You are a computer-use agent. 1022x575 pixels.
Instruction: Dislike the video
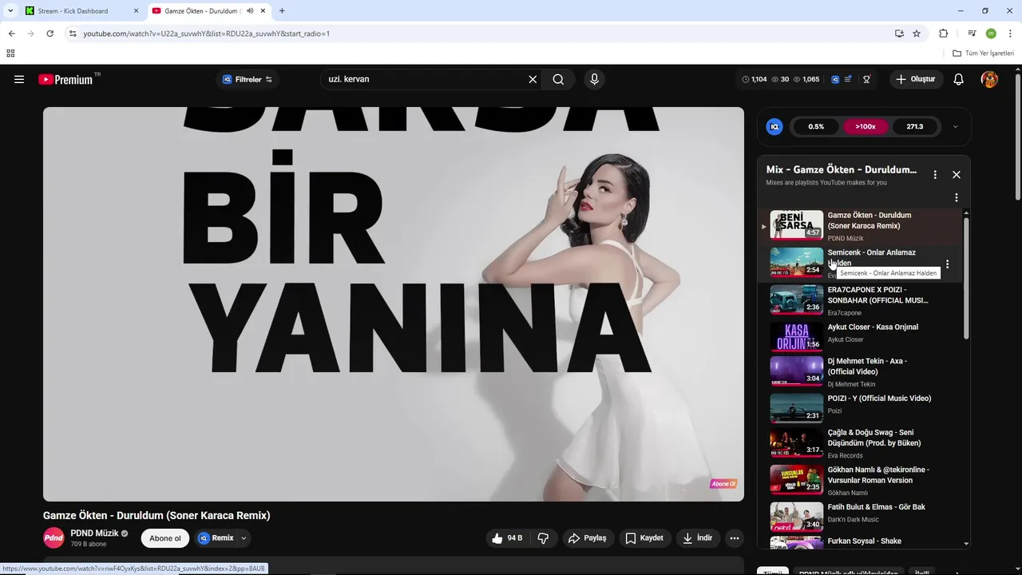pyautogui.click(x=543, y=538)
